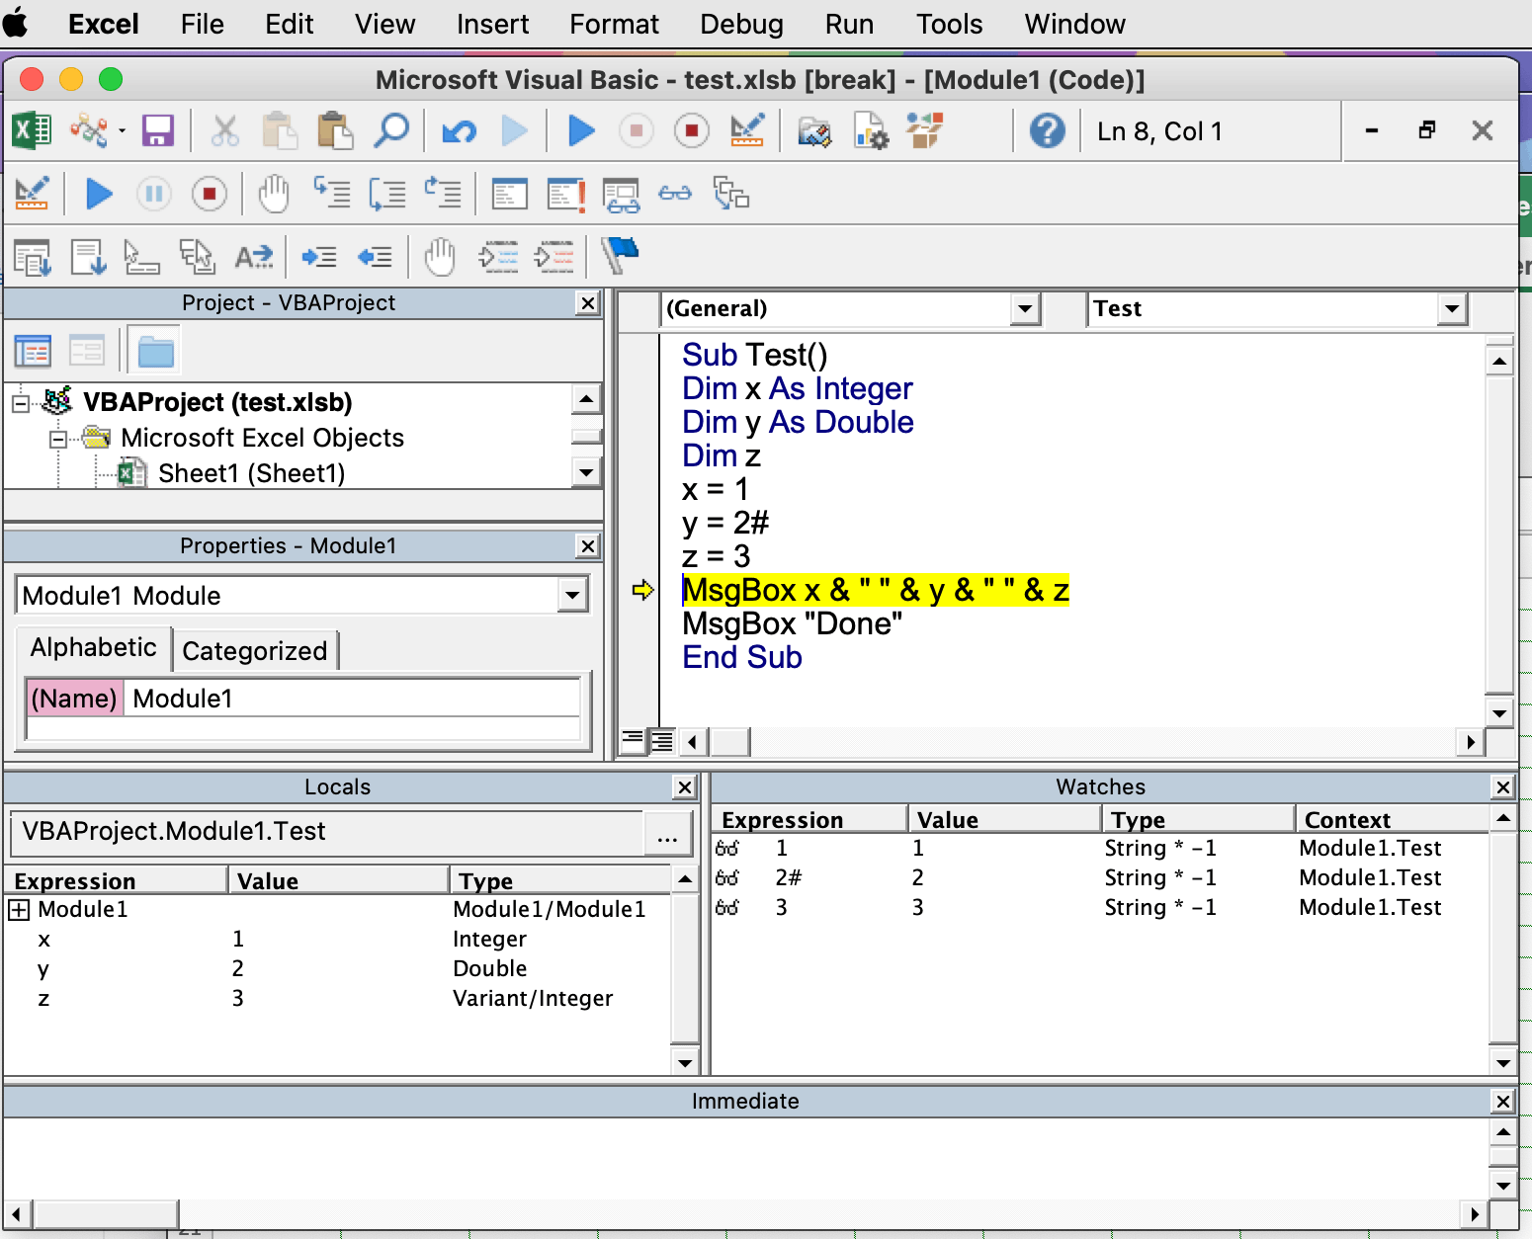
Task: Close the Immediate panel
Action: (1502, 1102)
